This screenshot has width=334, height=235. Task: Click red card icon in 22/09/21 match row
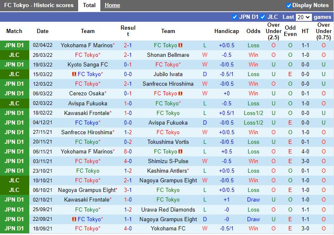74,219
